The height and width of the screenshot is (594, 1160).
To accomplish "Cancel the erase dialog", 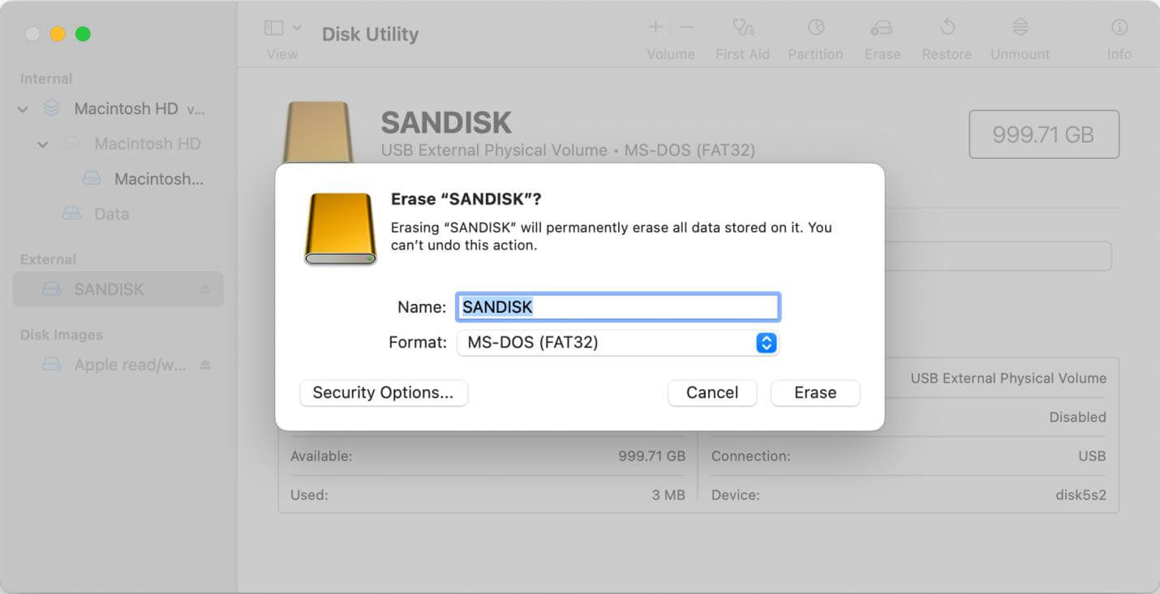I will (x=711, y=392).
